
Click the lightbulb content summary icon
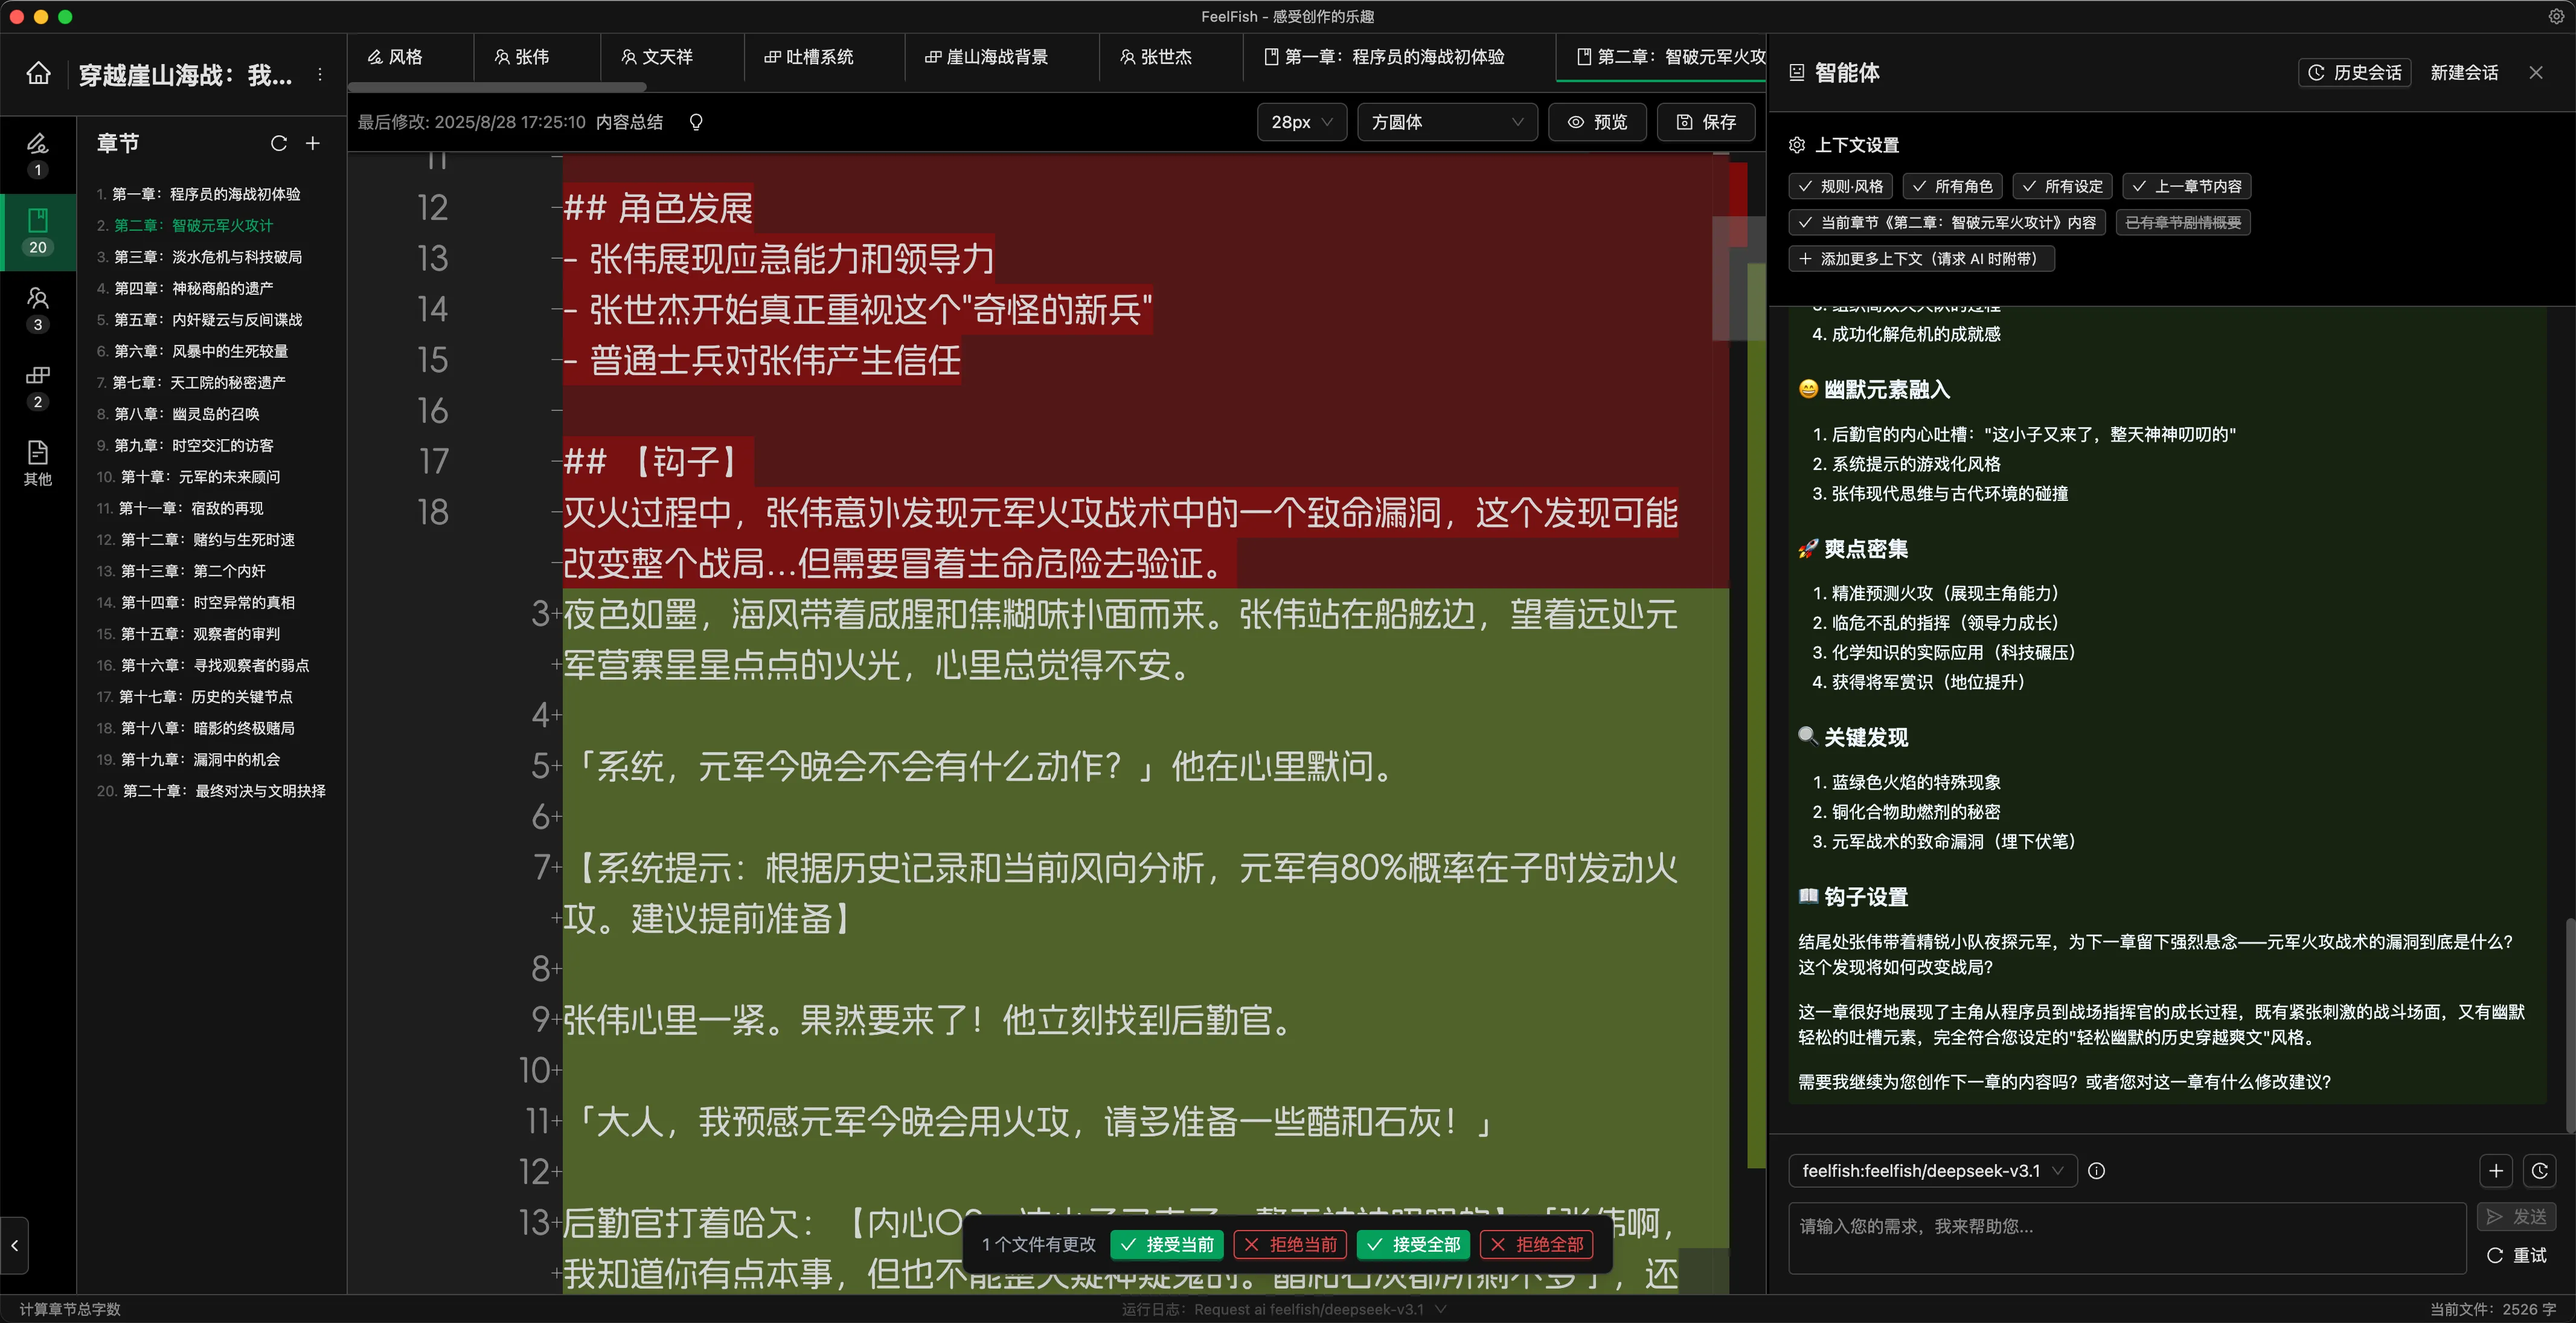pos(696,122)
